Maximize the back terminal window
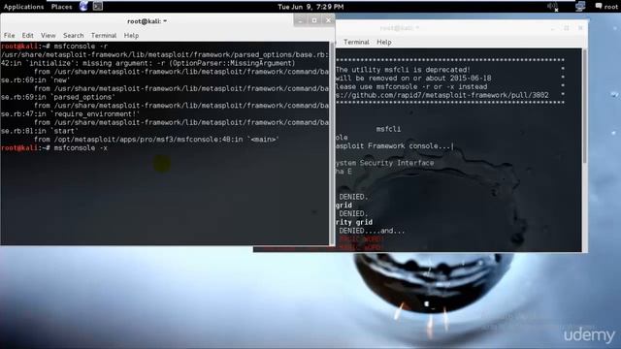The image size is (621, 349). click(567, 28)
